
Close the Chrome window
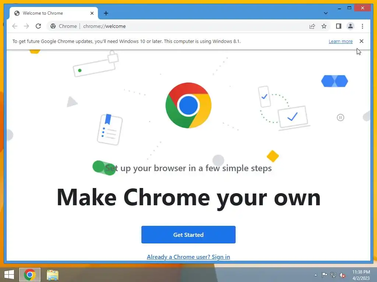coord(363,8)
